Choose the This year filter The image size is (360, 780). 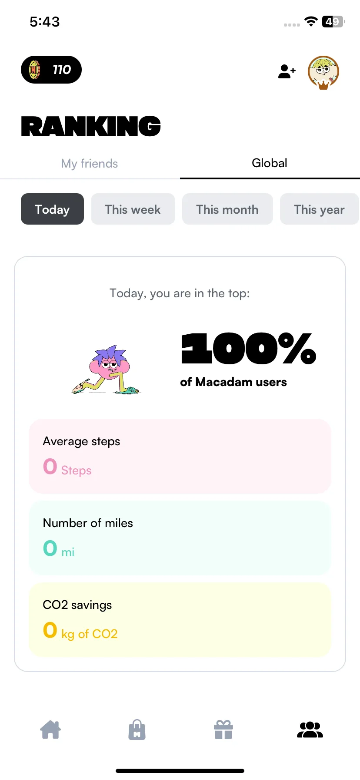(320, 209)
